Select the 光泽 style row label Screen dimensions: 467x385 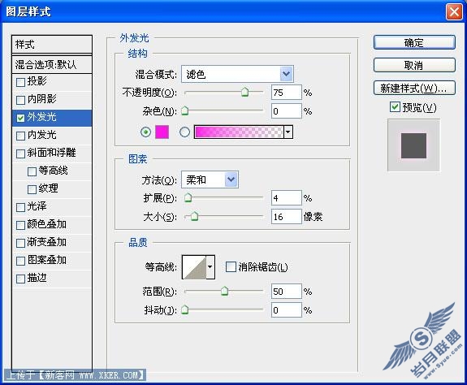click(x=37, y=206)
